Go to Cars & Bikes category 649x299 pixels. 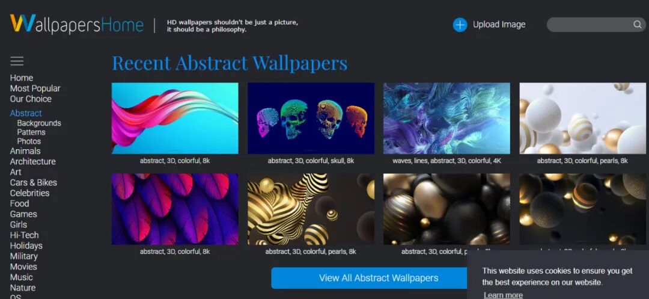(x=34, y=183)
